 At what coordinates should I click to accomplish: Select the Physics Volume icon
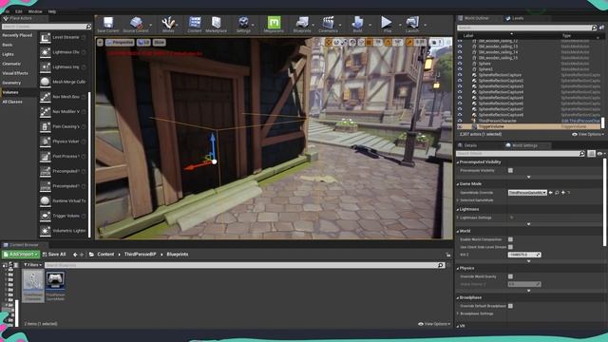tap(45, 142)
